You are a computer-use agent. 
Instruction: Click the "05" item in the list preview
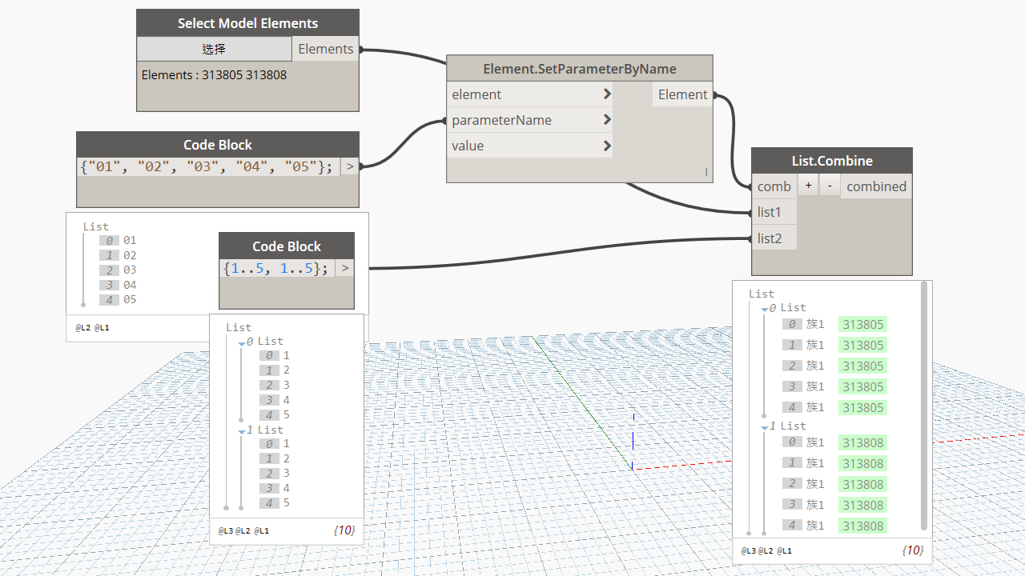click(130, 300)
